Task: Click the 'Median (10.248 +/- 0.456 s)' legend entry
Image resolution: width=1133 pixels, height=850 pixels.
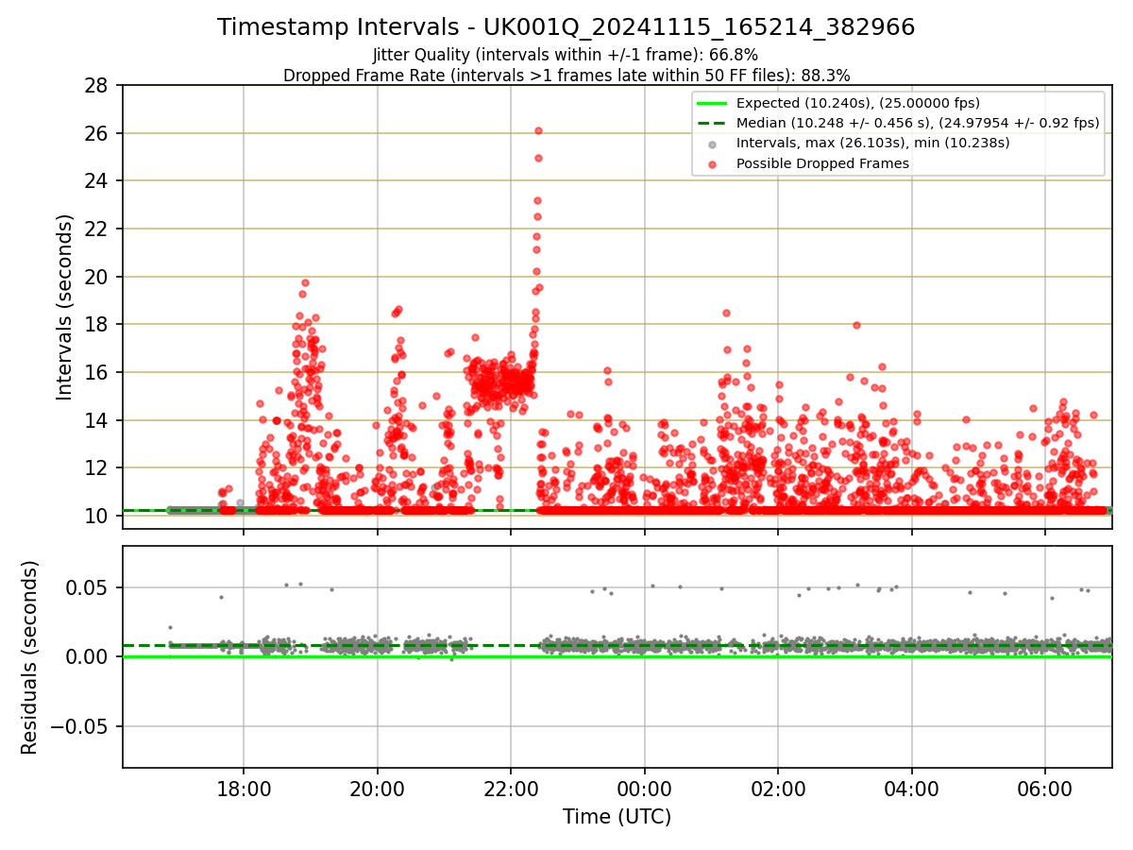Action: tap(918, 123)
